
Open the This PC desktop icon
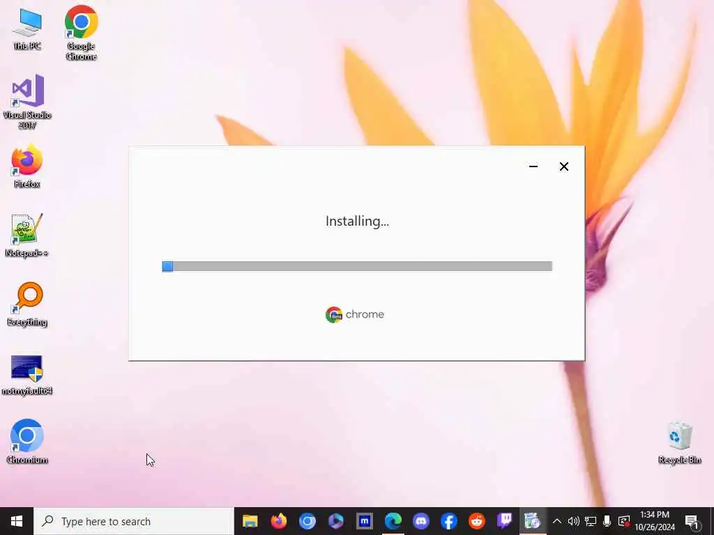coord(27,29)
